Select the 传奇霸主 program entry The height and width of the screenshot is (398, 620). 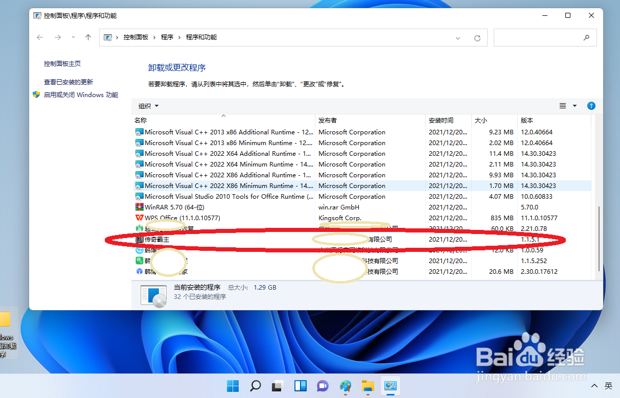(x=362, y=240)
